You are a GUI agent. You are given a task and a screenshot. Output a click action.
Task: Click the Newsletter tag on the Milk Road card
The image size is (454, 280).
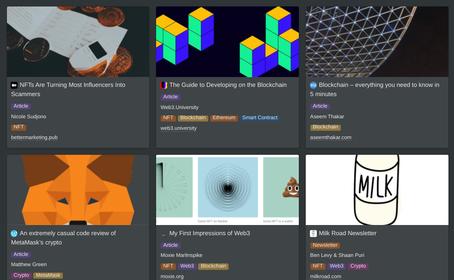pyautogui.click(x=325, y=245)
